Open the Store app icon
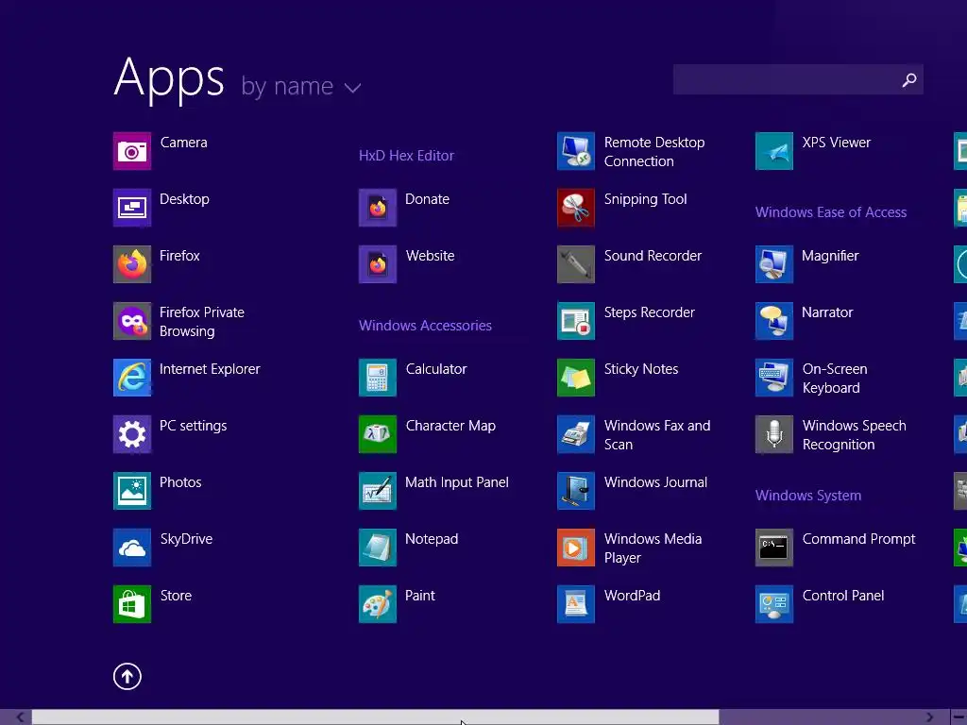 (x=132, y=604)
